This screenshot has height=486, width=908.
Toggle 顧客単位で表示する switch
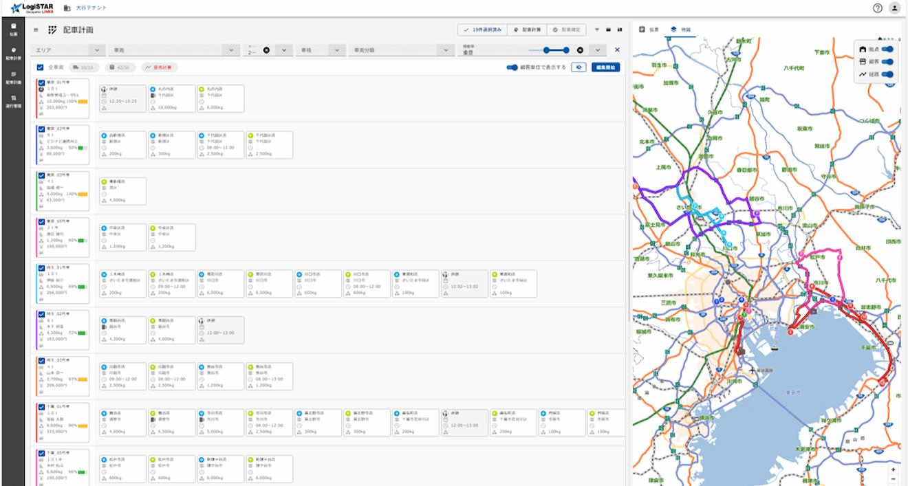tap(512, 67)
